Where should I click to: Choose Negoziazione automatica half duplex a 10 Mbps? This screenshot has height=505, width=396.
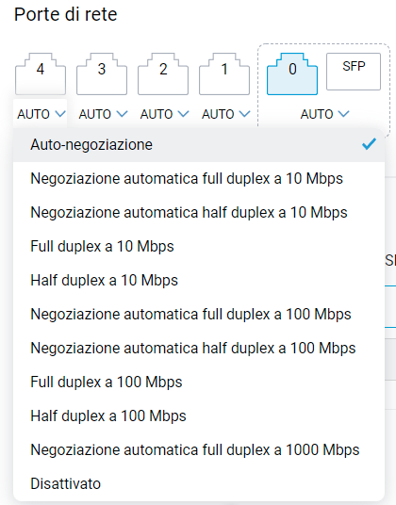click(x=199, y=213)
